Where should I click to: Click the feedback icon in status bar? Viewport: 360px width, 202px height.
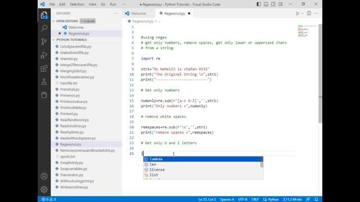[x=308, y=199]
